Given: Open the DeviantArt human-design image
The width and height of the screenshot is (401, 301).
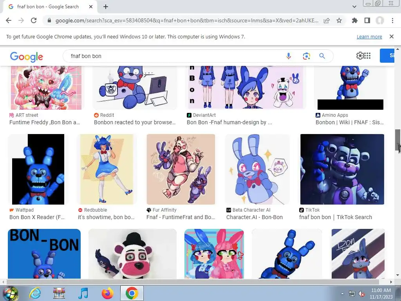Looking at the screenshot, I should [246, 87].
